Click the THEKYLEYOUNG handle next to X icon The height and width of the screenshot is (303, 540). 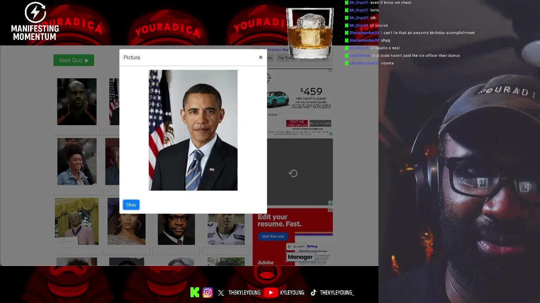(245, 293)
